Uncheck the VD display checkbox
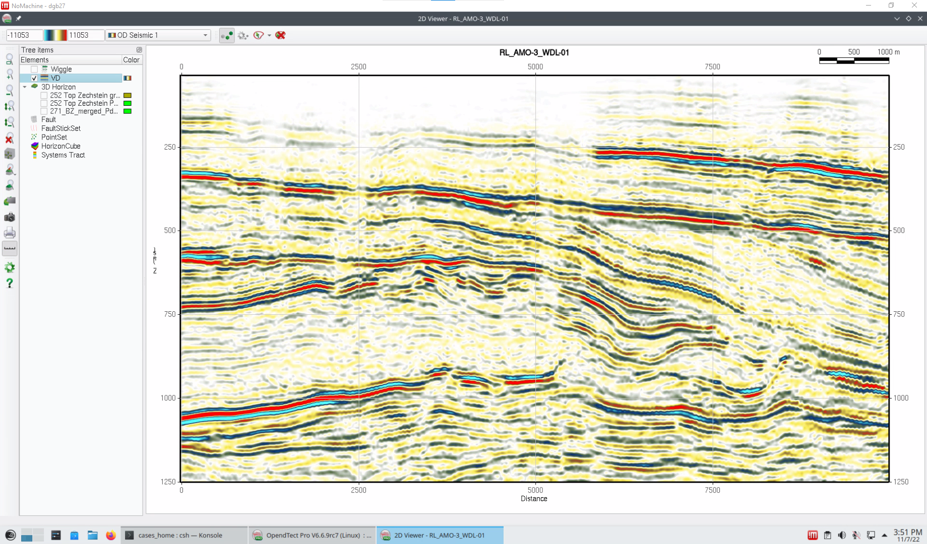The width and height of the screenshot is (927, 544). (x=34, y=78)
